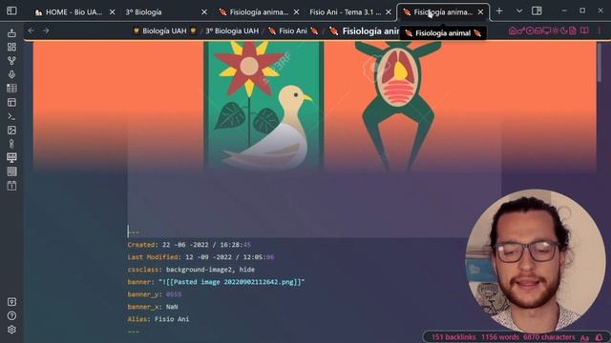Close the HOME - Bio UA... tab
The image size is (611, 343).
(x=113, y=12)
